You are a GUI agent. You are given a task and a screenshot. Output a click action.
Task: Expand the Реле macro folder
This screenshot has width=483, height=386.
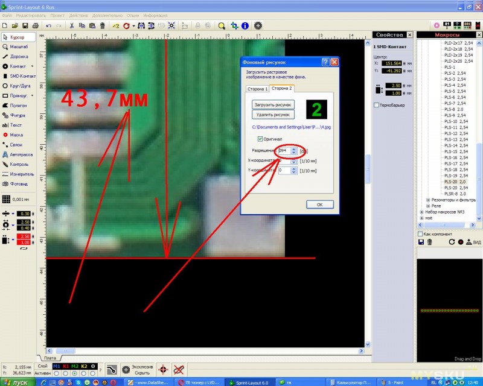coord(428,206)
